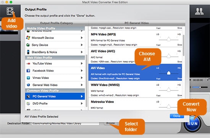Adjust the blue volume slider under preview
Image resolution: width=210 pixels, height=138 pixels.
[x=200, y=87]
